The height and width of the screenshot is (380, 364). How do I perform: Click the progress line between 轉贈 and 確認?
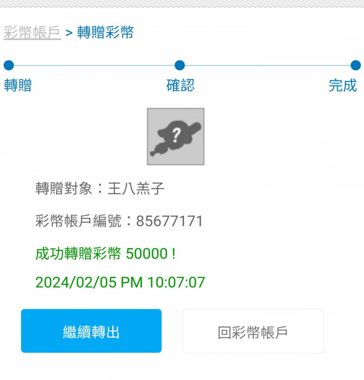94,65
